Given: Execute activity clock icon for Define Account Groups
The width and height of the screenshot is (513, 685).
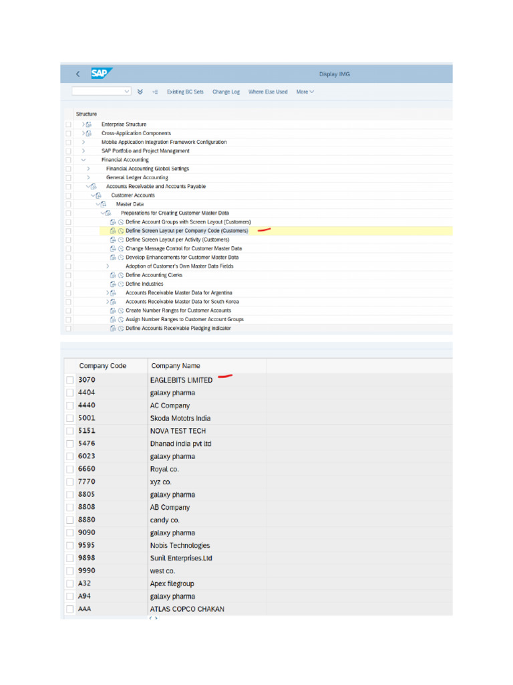Looking at the screenshot, I should (x=121, y=222).
